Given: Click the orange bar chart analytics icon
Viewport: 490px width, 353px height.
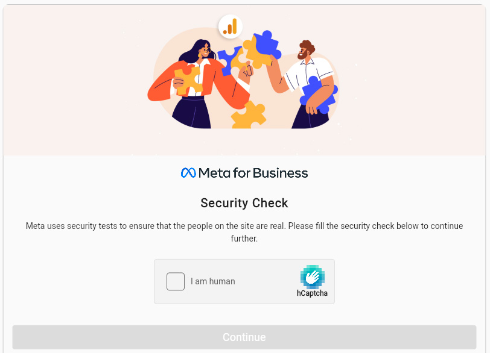Looking at the screenshot, I should [x=231, y=27].
